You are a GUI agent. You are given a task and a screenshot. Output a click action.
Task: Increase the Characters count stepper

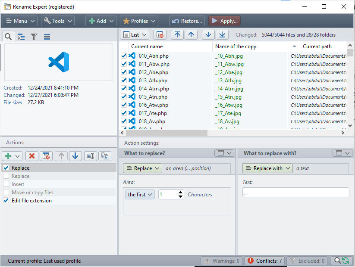tap(181, 192)
